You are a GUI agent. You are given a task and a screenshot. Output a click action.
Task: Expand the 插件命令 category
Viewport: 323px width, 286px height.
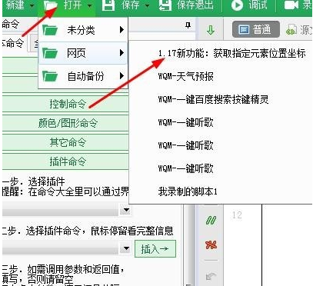65,161
